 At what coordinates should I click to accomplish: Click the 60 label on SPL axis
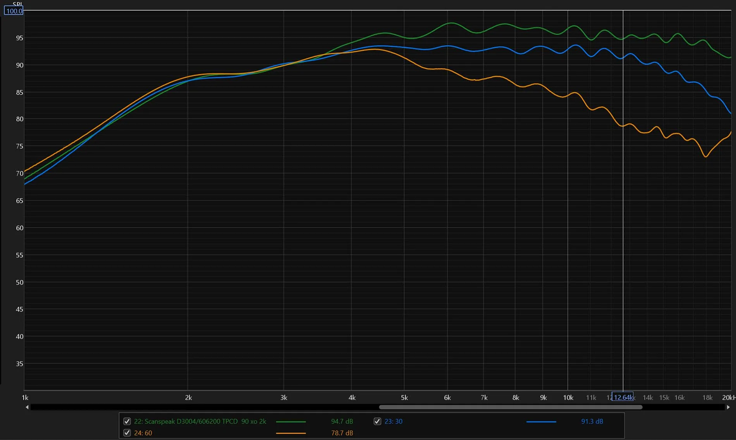[x=19, y=228]
